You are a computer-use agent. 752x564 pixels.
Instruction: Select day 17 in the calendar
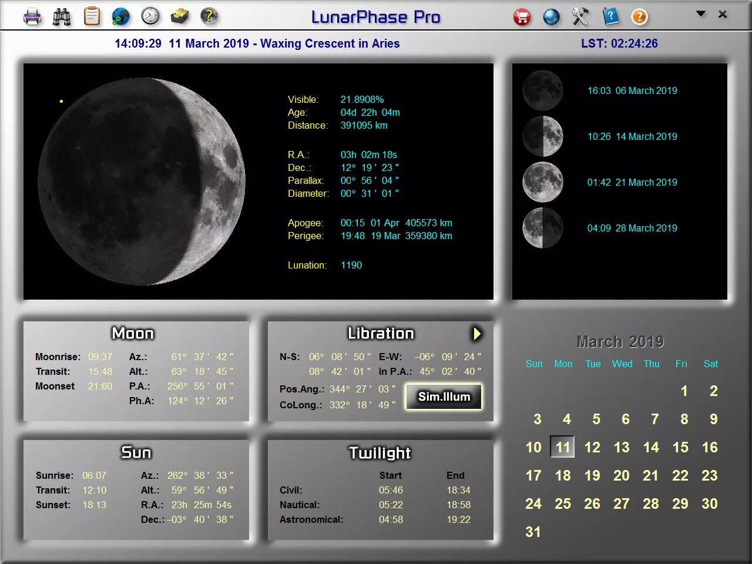click(533, 475)
